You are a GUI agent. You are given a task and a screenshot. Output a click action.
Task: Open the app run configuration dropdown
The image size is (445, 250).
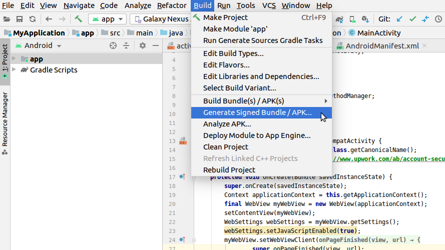(108, 19)
